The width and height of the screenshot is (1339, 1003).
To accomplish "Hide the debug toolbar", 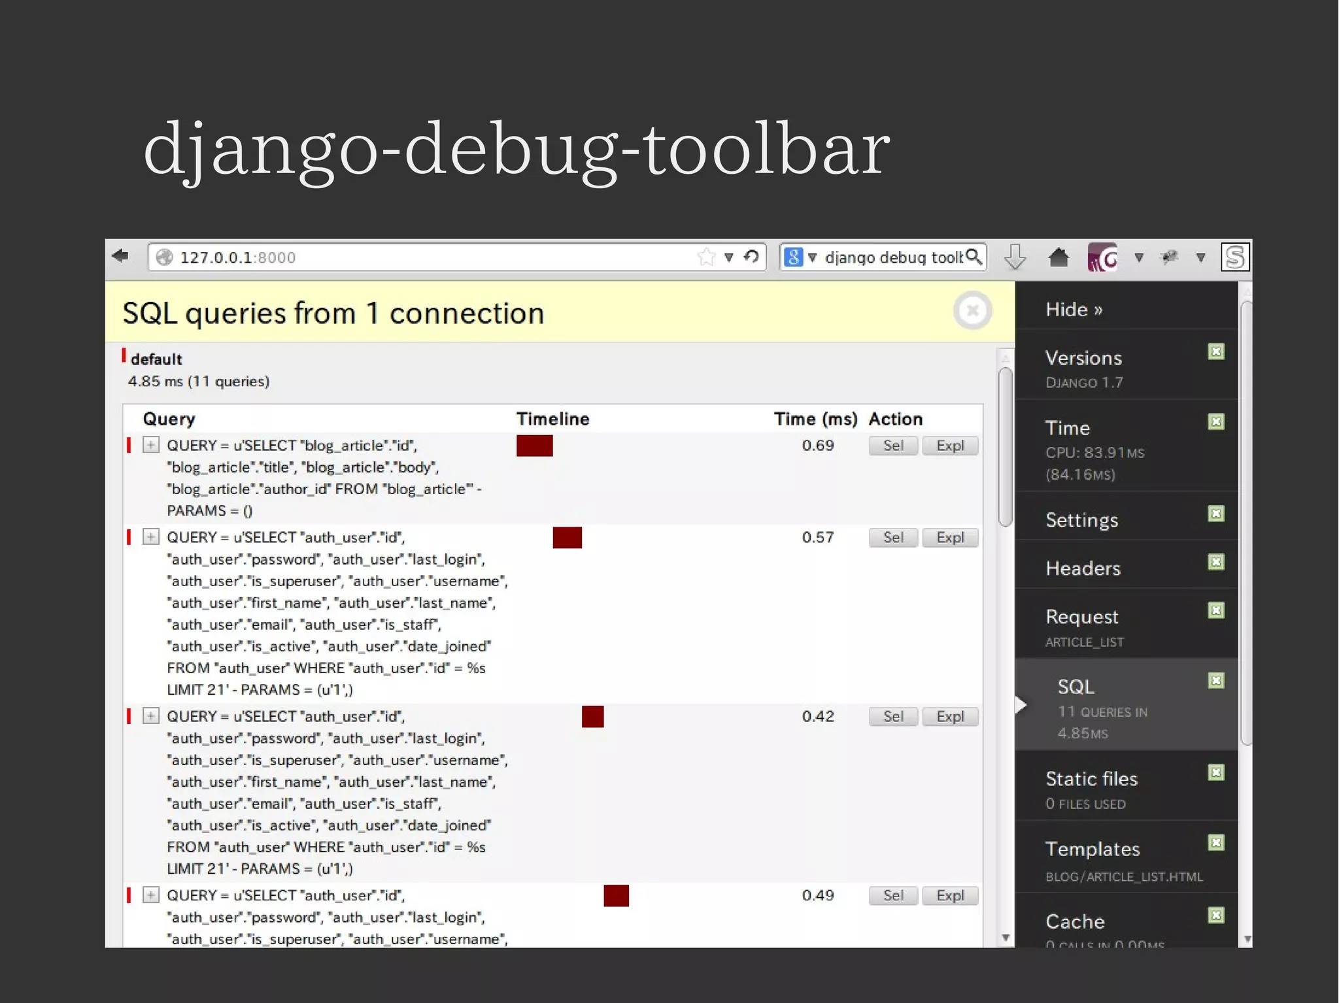I will coord(1074,309).
